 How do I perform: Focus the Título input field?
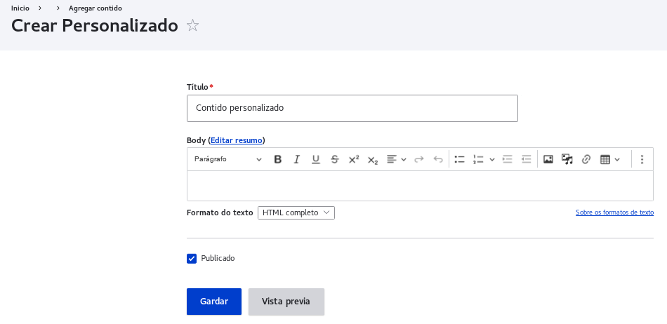point(352,108)
